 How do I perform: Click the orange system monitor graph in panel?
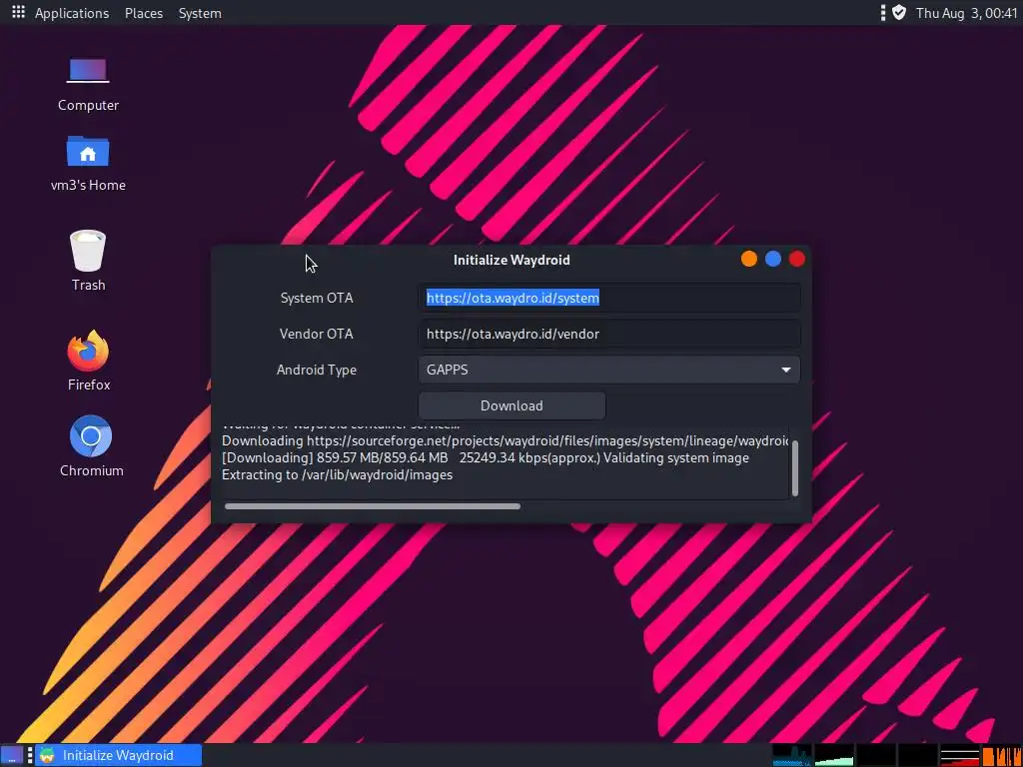pyautogui.click(x=1001, y=755)
